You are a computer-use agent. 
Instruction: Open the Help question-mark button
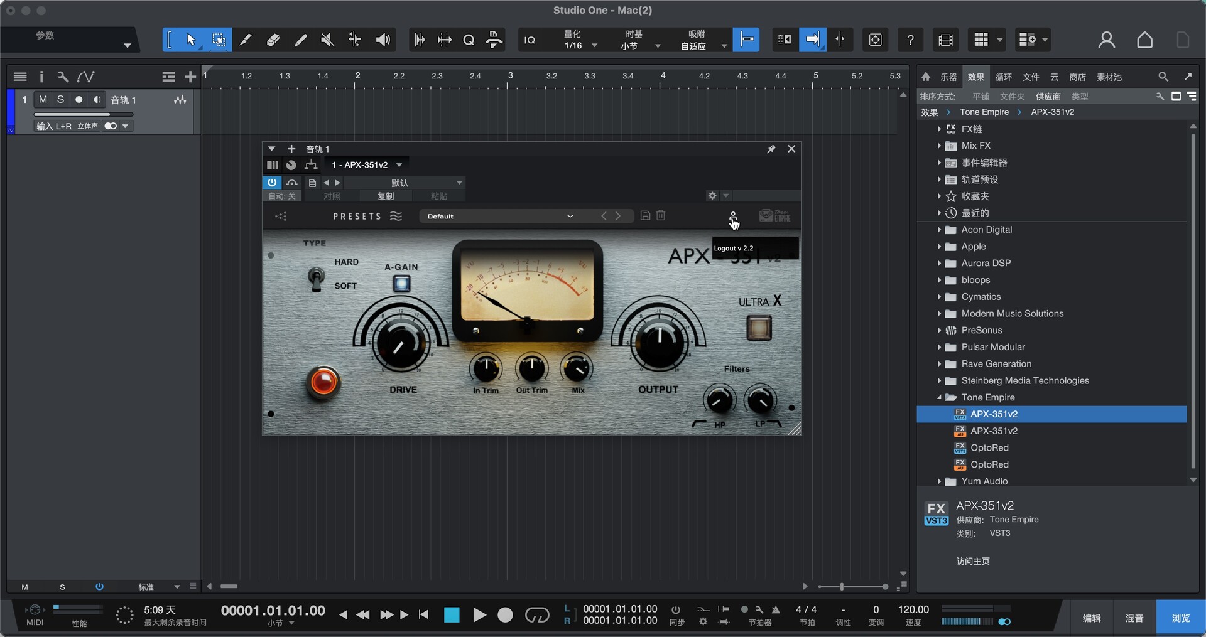(x=910, y=40)
